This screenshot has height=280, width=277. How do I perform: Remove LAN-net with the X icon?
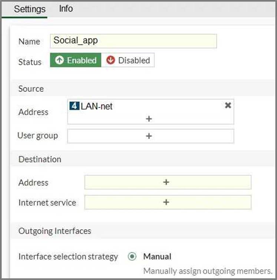(x=228, y=106)
